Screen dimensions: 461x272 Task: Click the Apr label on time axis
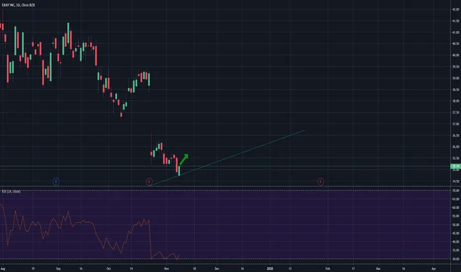pyautogui.click(x=433, y=269)
